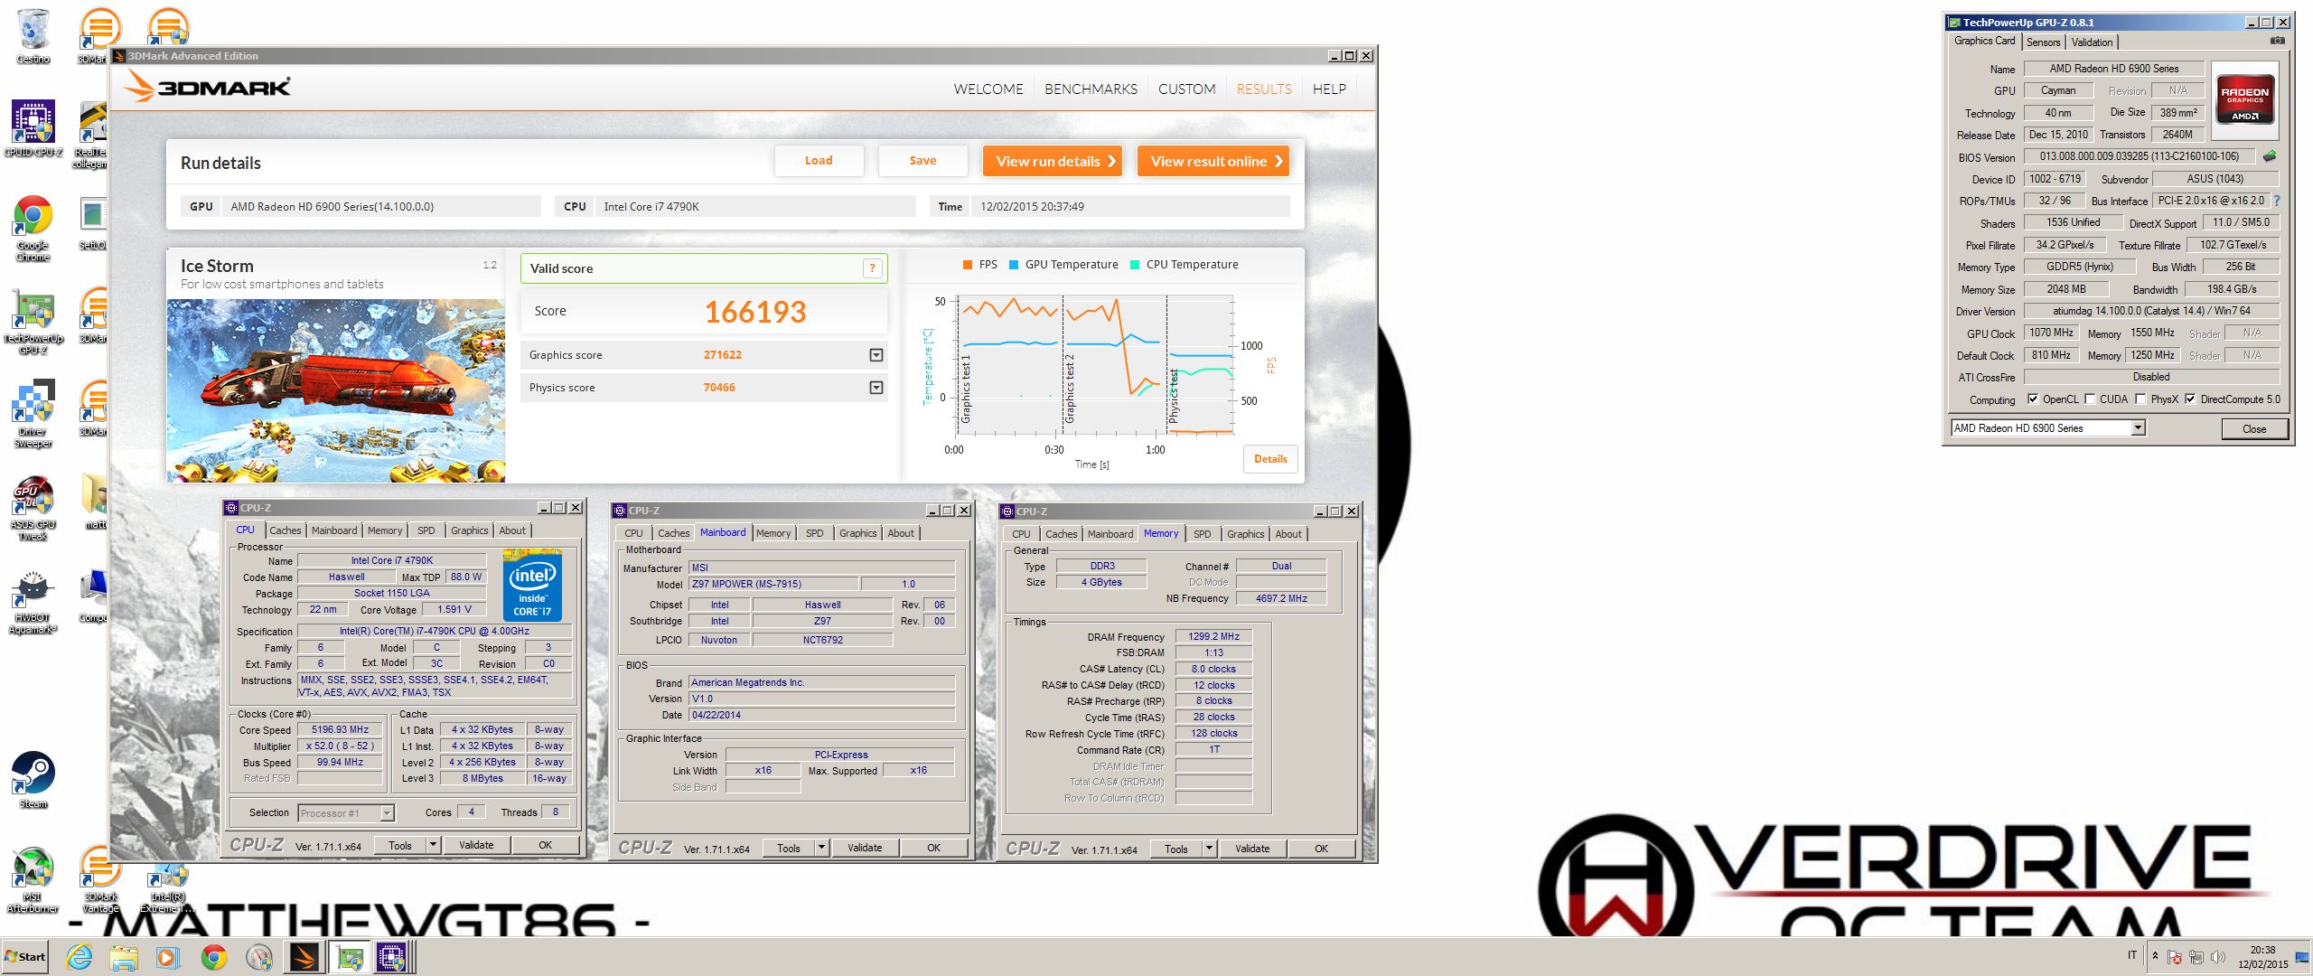Open Intel Extreme Tuning desktop shortcut

pyautogui.click(x=167, y=886)
